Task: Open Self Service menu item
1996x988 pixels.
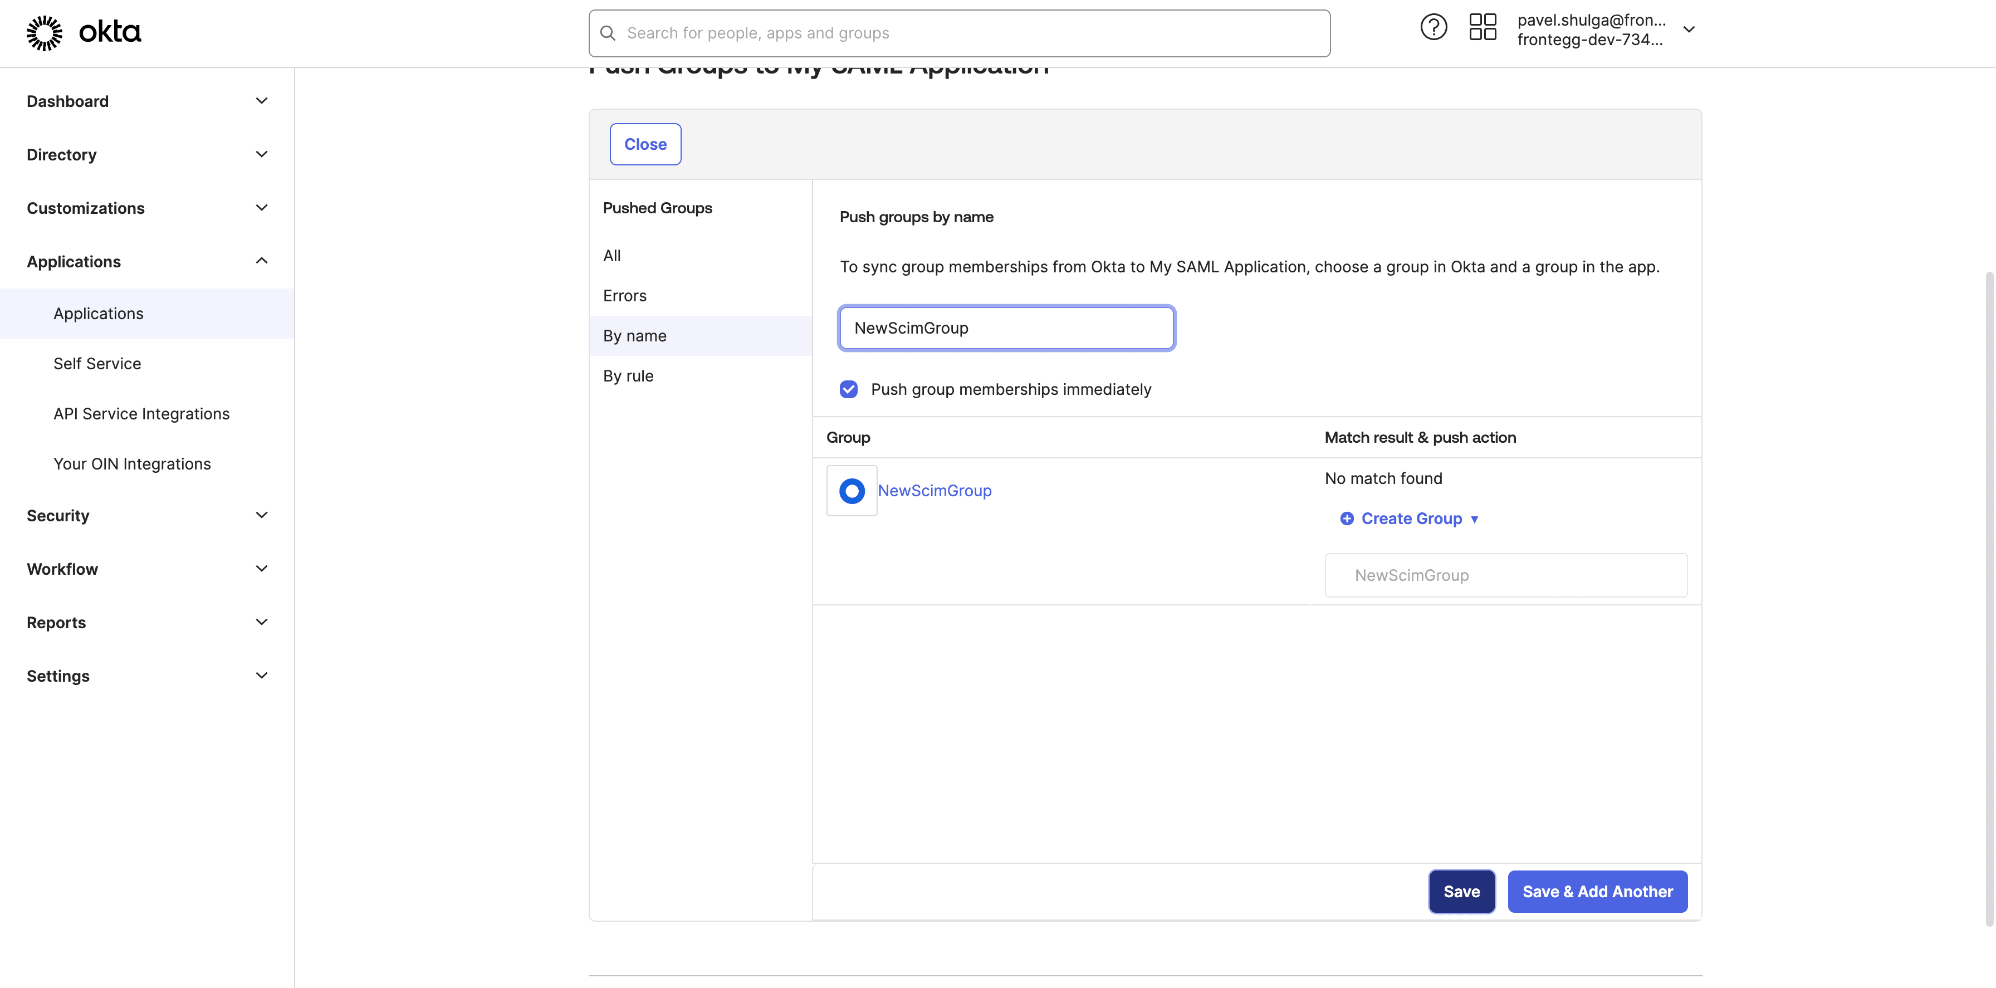Action: pos(147,364)
